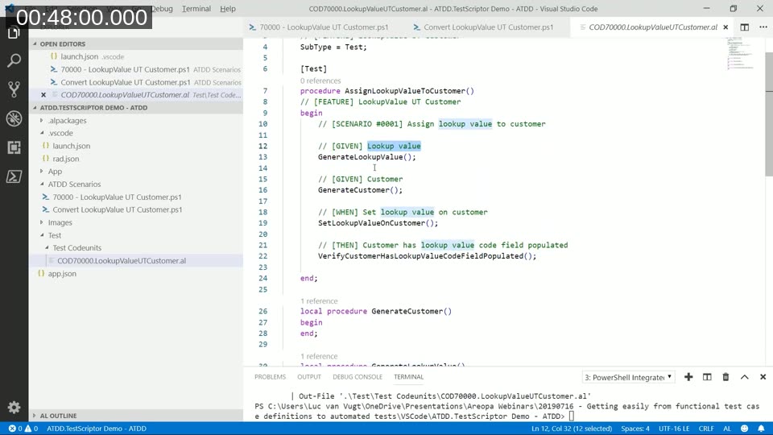Screen dimensions: 773x435
Task: Kill the terminal with trash icon
Action: tap(725, 377)
